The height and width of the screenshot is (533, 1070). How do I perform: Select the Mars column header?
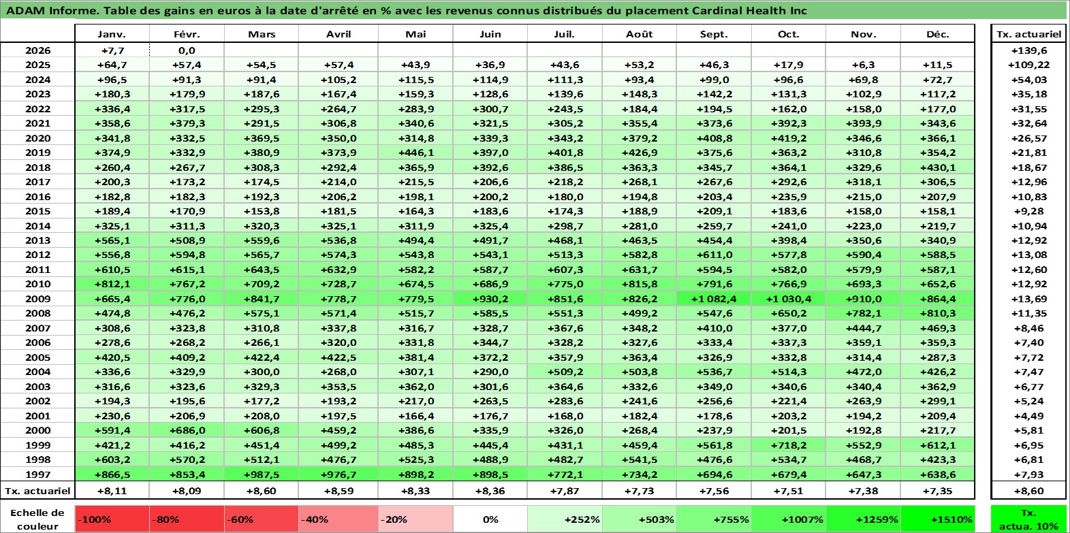coord(262,34)
